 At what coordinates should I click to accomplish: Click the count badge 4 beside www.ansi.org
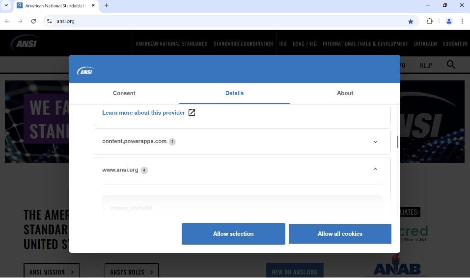click(x=144, y=170)
